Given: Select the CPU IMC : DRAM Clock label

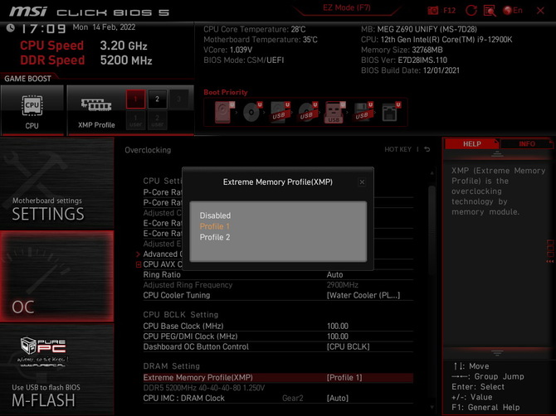Looking at the screenshot, I should [x=183, y=398].
